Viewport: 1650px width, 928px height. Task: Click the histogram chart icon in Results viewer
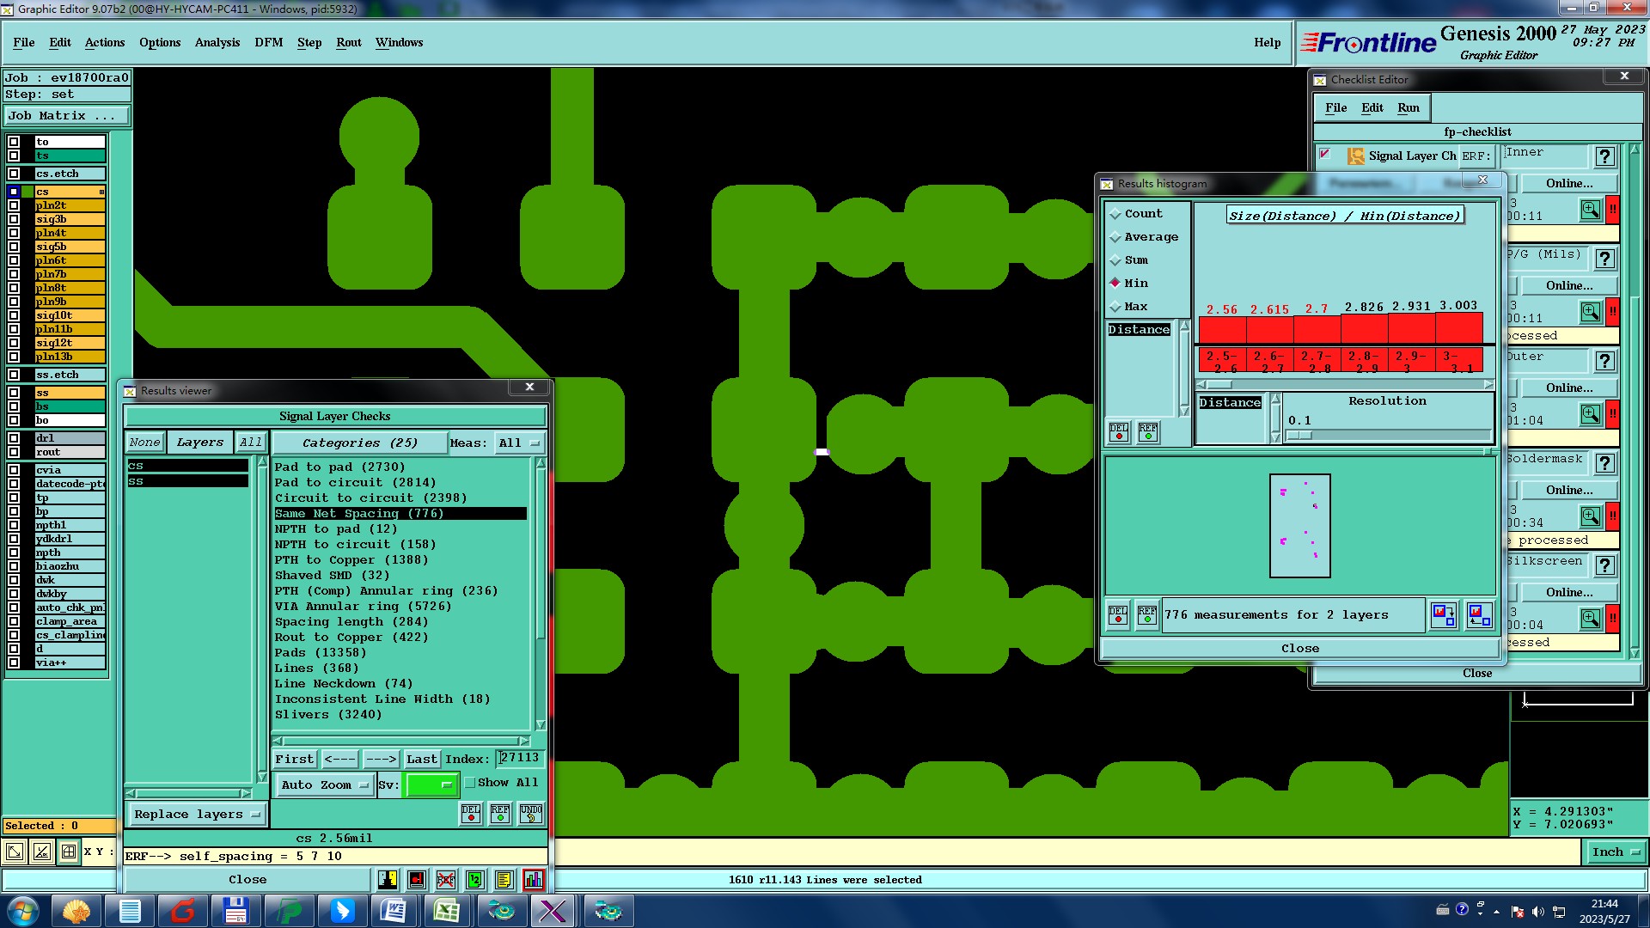pos(533,880)
